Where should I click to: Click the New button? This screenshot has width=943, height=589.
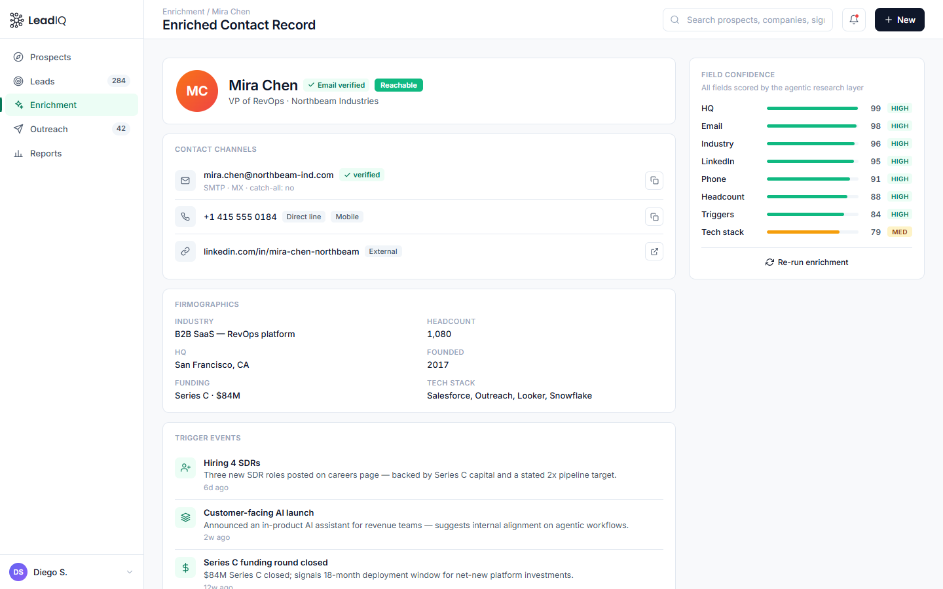pos(900,20)
